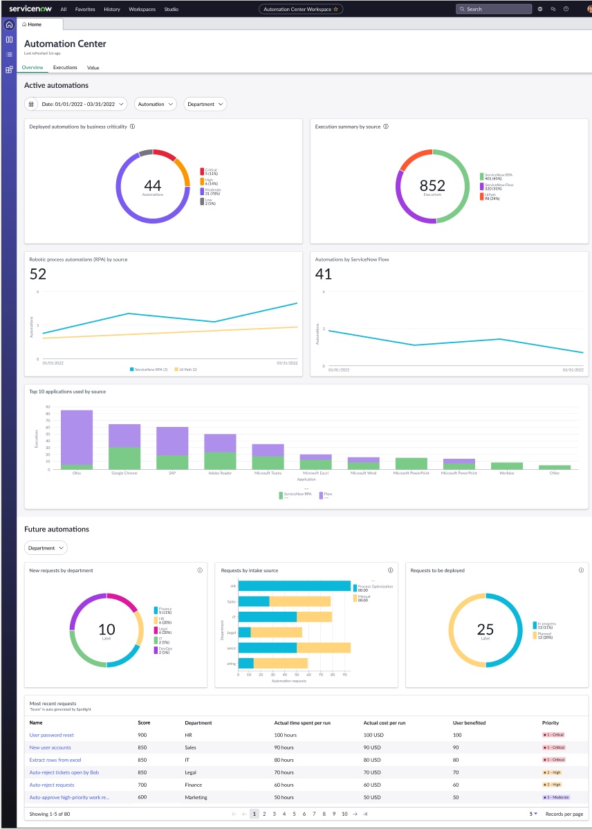Show info for New requests by department

200,570
